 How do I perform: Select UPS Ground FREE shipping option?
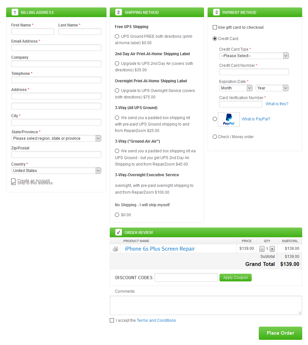117,36
